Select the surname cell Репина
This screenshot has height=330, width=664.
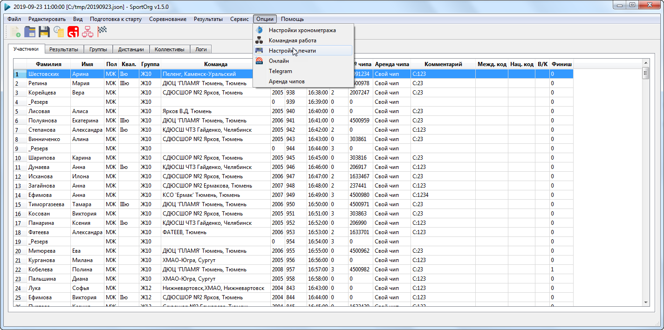point(48,83)
